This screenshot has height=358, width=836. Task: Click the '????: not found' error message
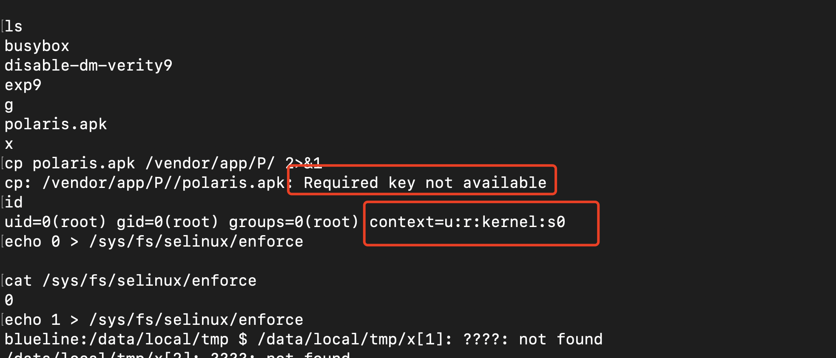(x=533, y=339)
